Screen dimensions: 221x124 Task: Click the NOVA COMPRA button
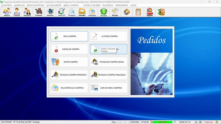tap(69, 36)
